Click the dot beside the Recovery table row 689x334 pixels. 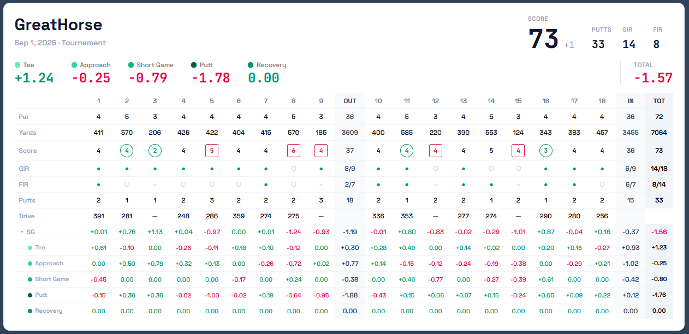click(x=30, y=311)
